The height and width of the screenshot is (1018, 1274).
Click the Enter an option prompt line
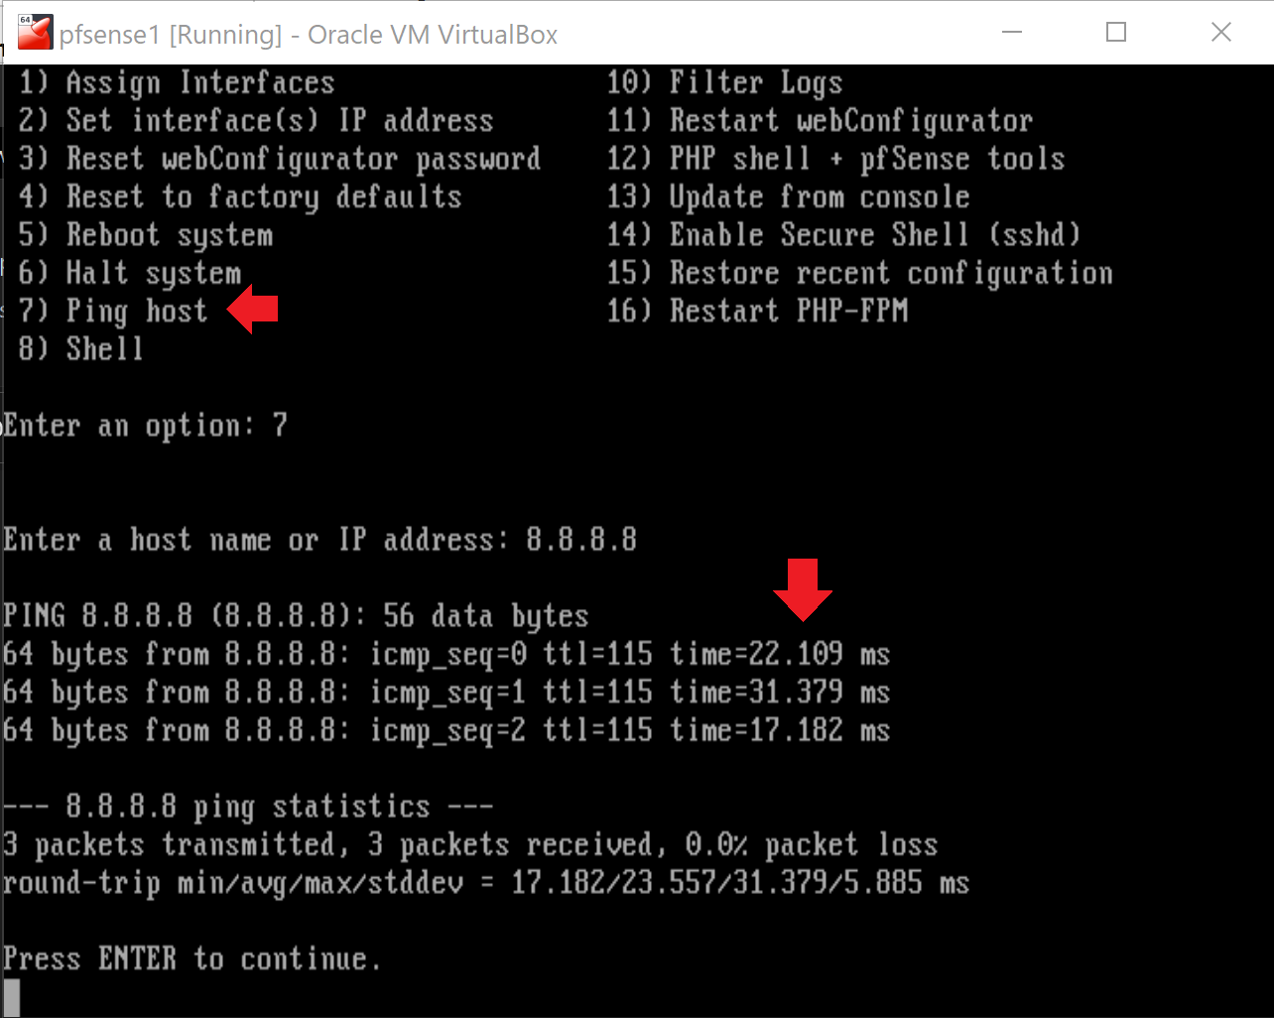point(145,426)
